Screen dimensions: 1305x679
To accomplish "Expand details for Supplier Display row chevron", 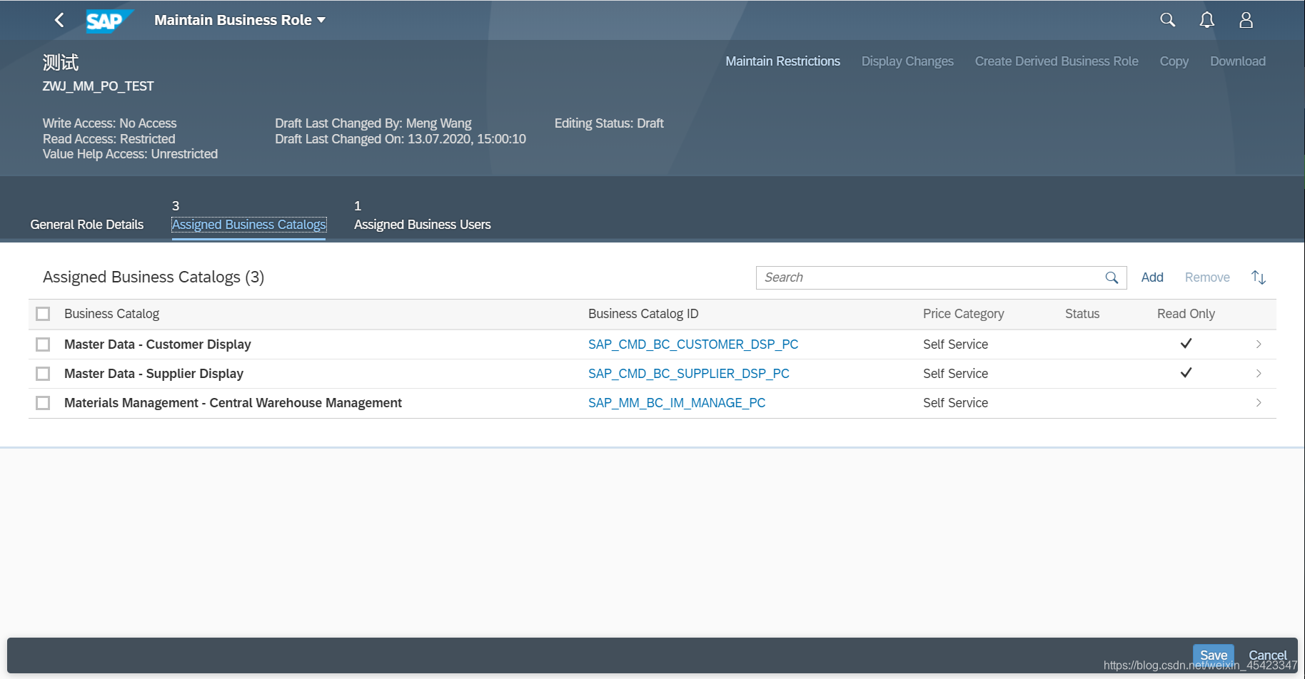I will (x=1259, y=374).
